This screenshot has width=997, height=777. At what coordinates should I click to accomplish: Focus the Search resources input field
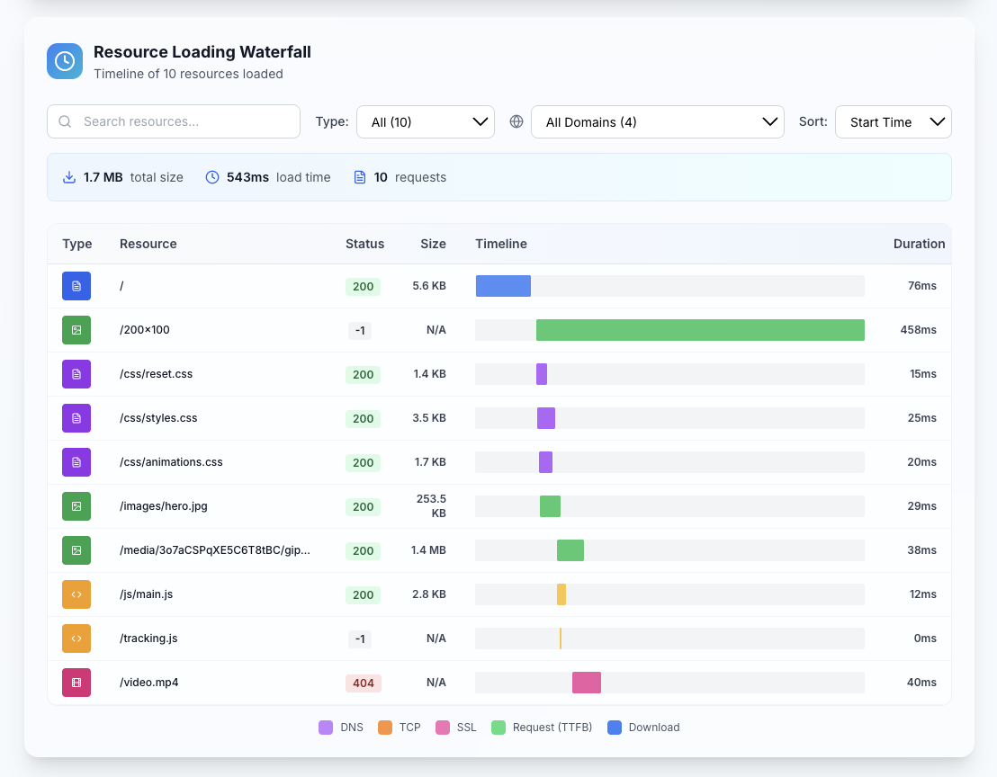pyautogui.click(x=174, y=121)
